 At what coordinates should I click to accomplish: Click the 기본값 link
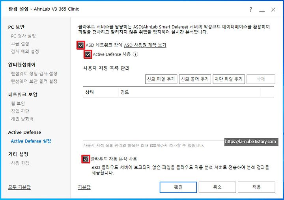click(84, 187)
